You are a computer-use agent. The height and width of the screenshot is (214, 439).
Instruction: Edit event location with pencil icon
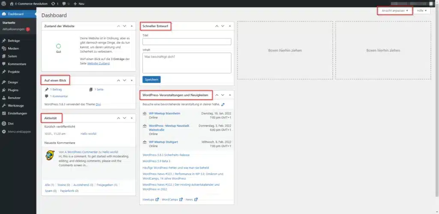[223, 104]
